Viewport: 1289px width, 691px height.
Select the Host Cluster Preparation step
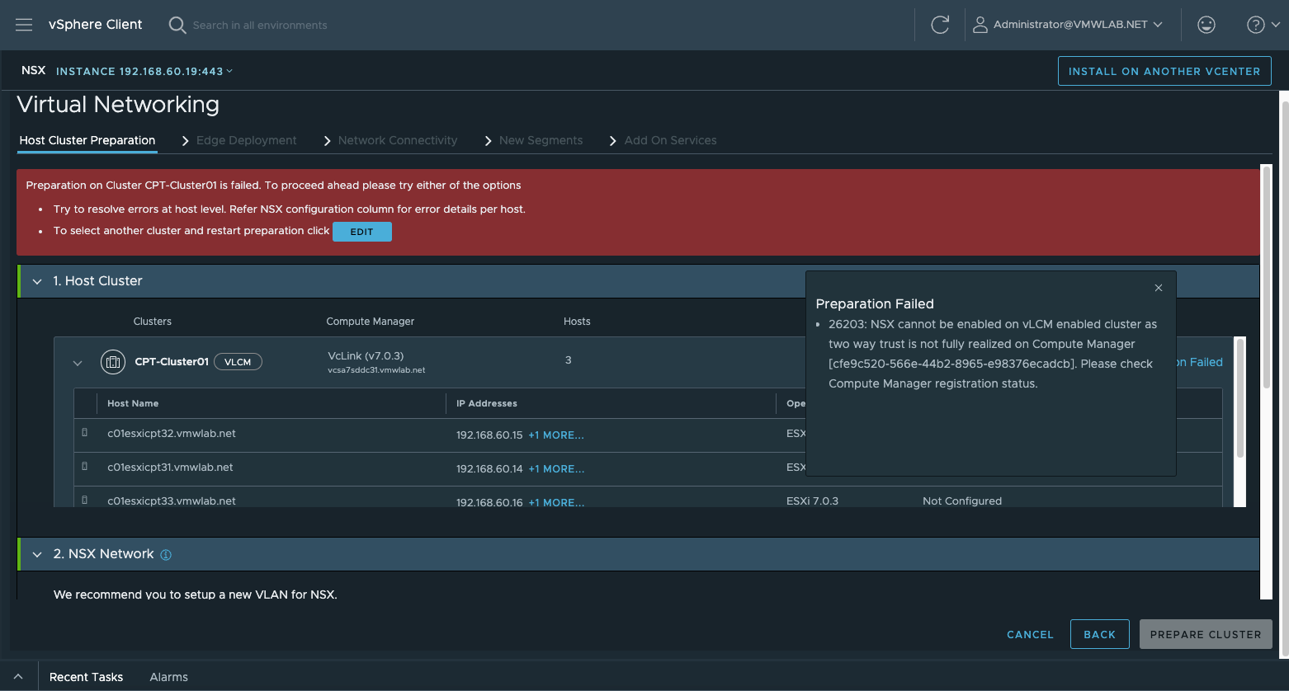pos(87,140)
